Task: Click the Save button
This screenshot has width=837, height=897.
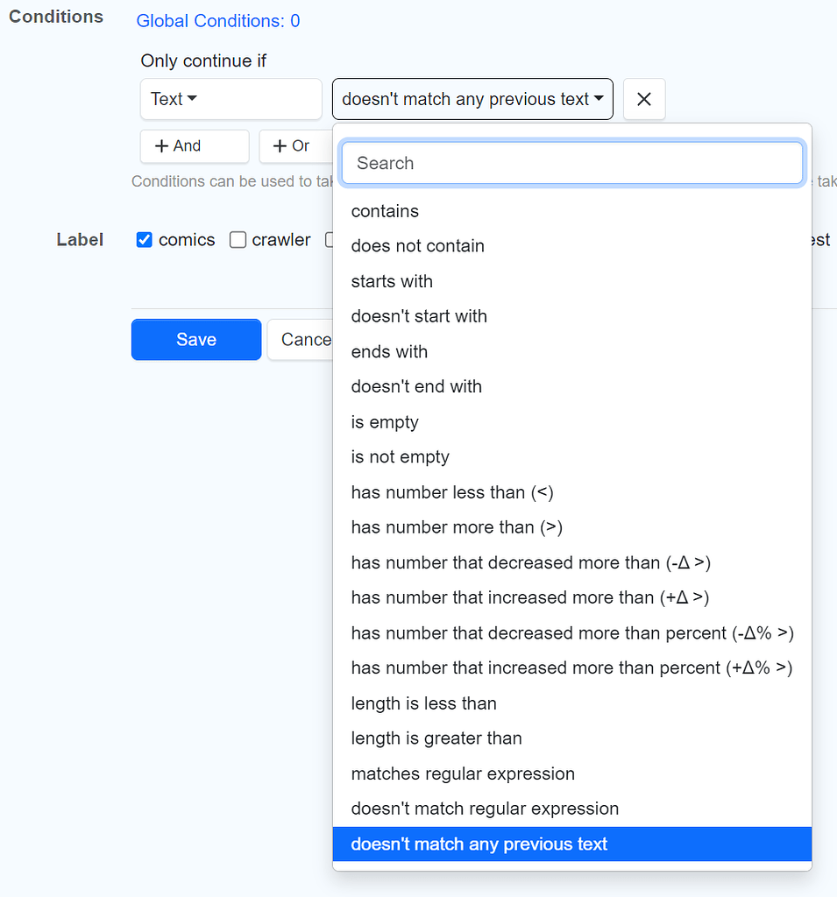Action: click(196, 339)
